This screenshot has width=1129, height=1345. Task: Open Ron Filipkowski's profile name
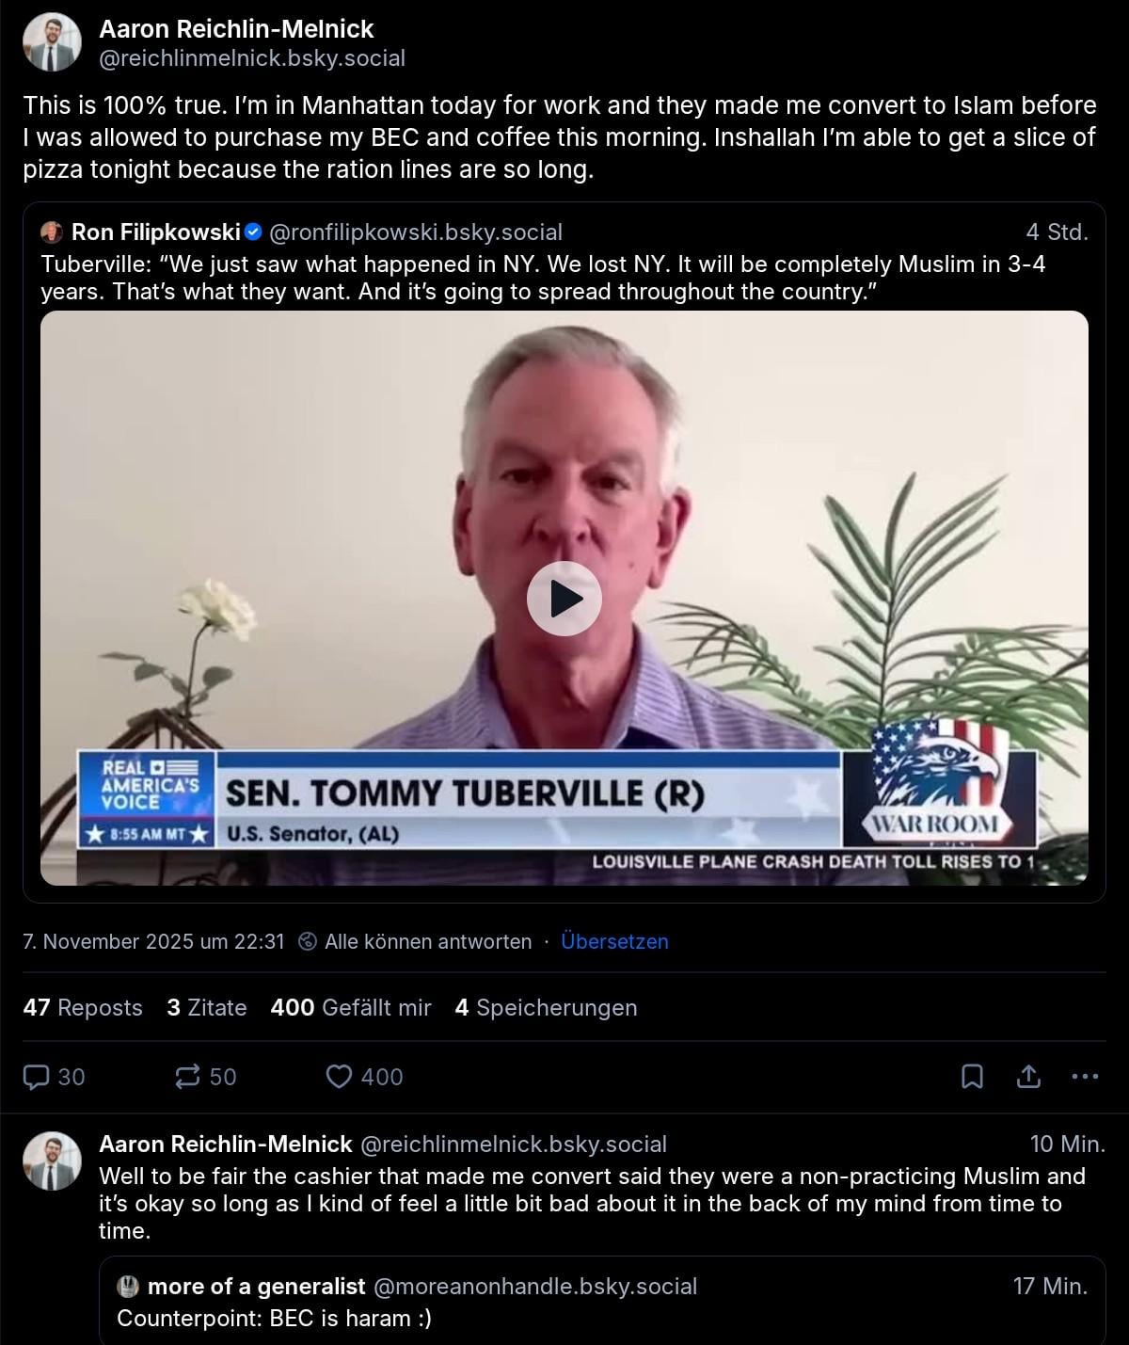(x=156, y=232)
